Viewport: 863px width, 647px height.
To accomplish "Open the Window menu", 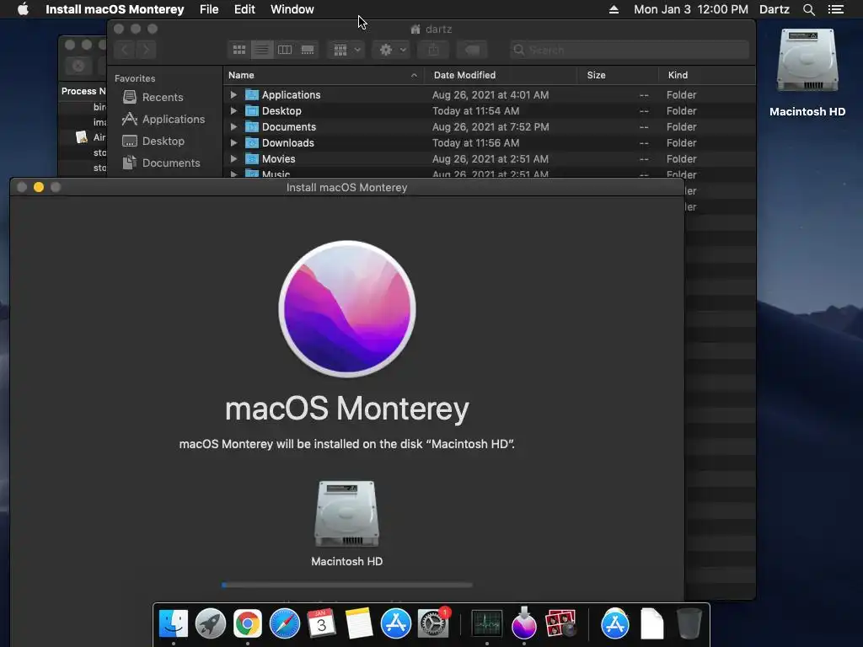I will [x=292, y=9].
